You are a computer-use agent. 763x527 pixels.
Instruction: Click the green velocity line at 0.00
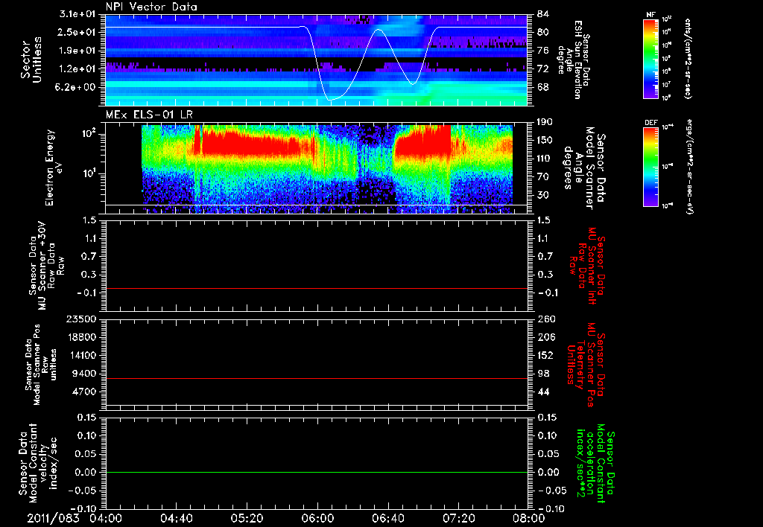[316, 472]
